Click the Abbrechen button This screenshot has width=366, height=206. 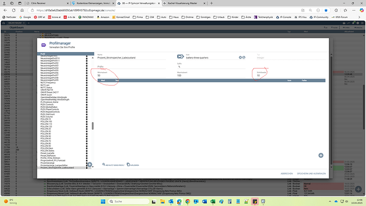286,174
